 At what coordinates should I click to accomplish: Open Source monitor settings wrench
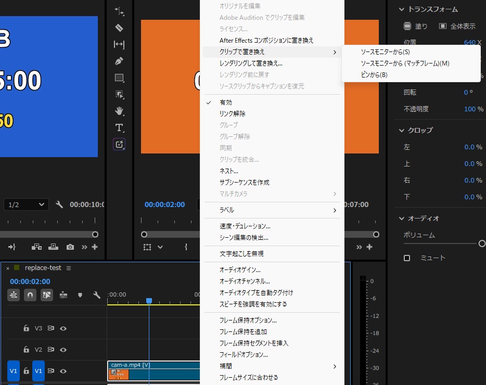(59, 204)
